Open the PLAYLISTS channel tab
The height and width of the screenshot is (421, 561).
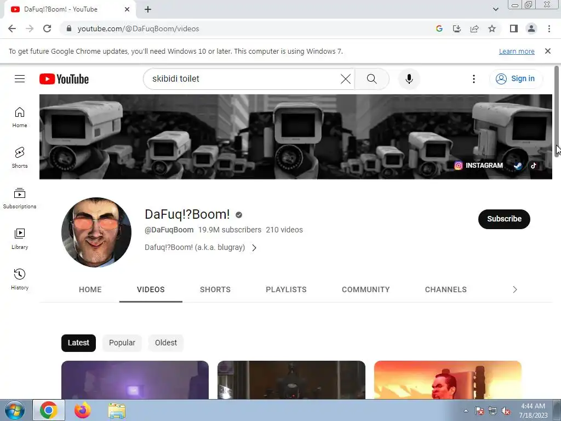coord(286,289)
